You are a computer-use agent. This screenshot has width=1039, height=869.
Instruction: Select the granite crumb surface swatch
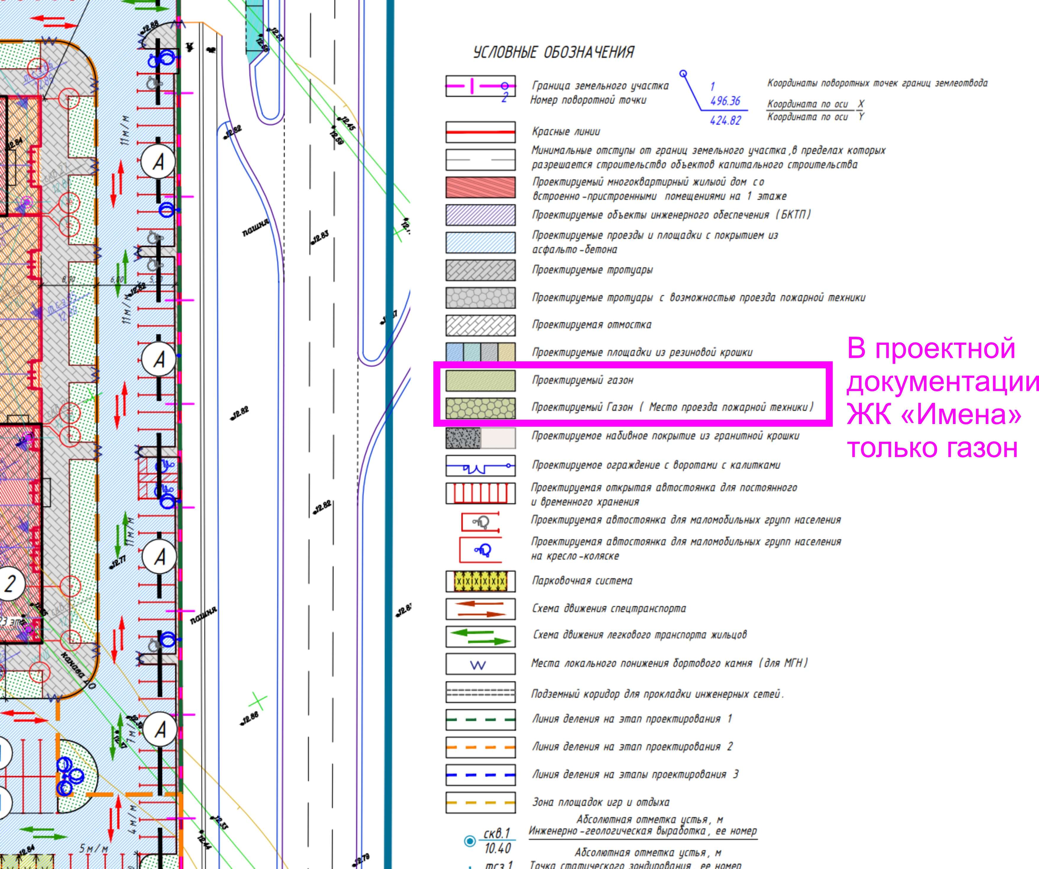[480, 438]
